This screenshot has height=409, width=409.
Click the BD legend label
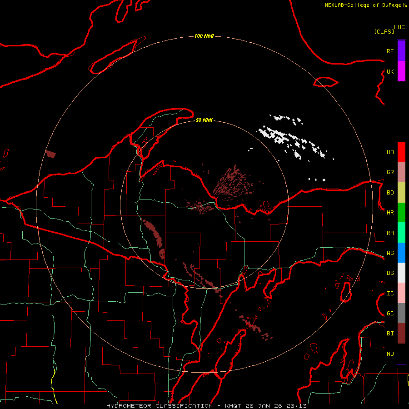pyautogui.click(x=390, y=193)
